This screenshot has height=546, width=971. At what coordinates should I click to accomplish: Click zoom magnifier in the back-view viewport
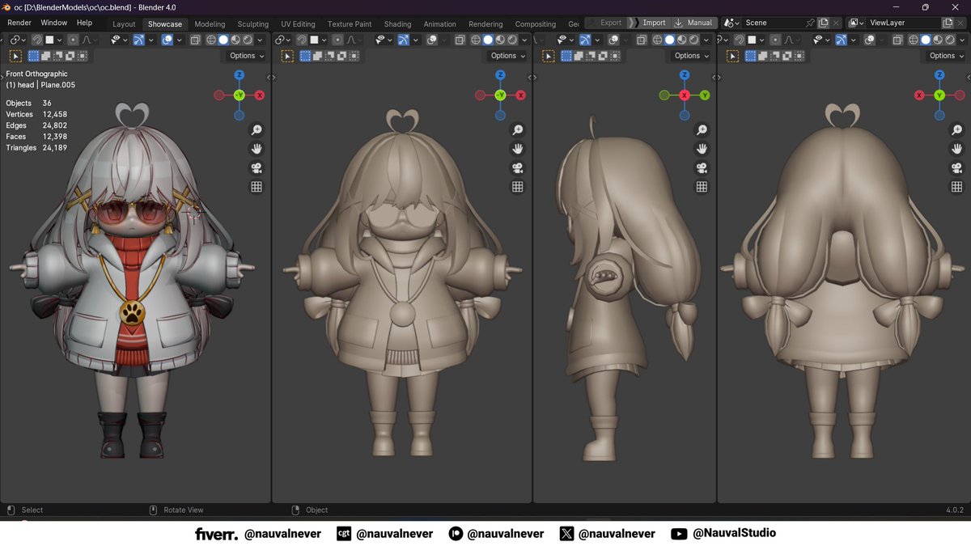[957, 130]
